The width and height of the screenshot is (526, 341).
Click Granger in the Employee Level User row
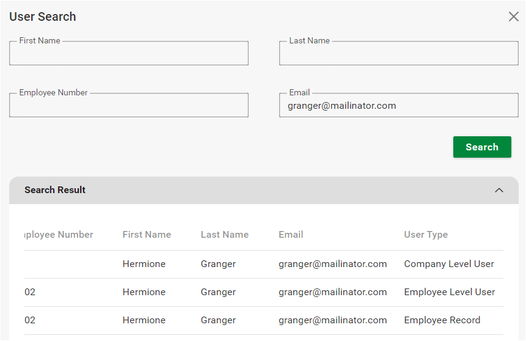(218, 292)
